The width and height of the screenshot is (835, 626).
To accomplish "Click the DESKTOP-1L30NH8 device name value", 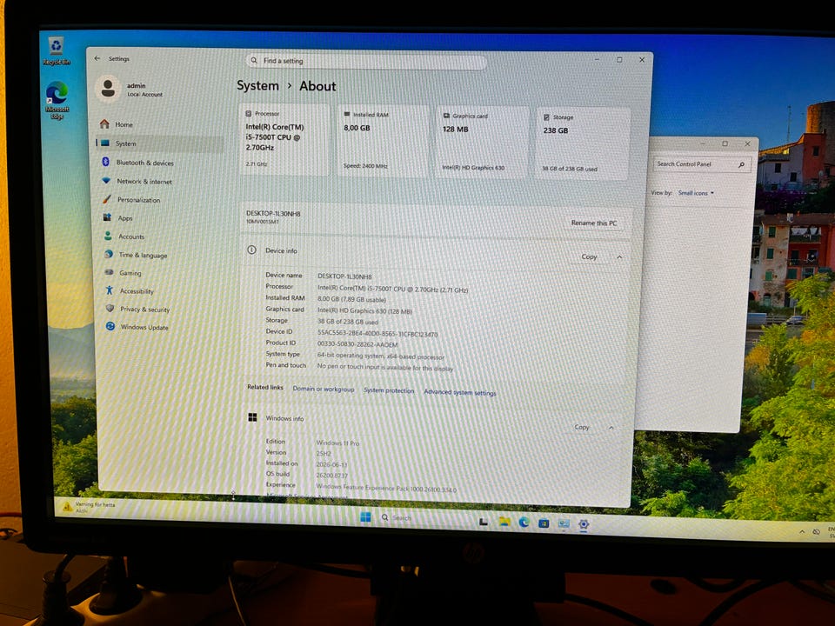I will pos(344,276).
